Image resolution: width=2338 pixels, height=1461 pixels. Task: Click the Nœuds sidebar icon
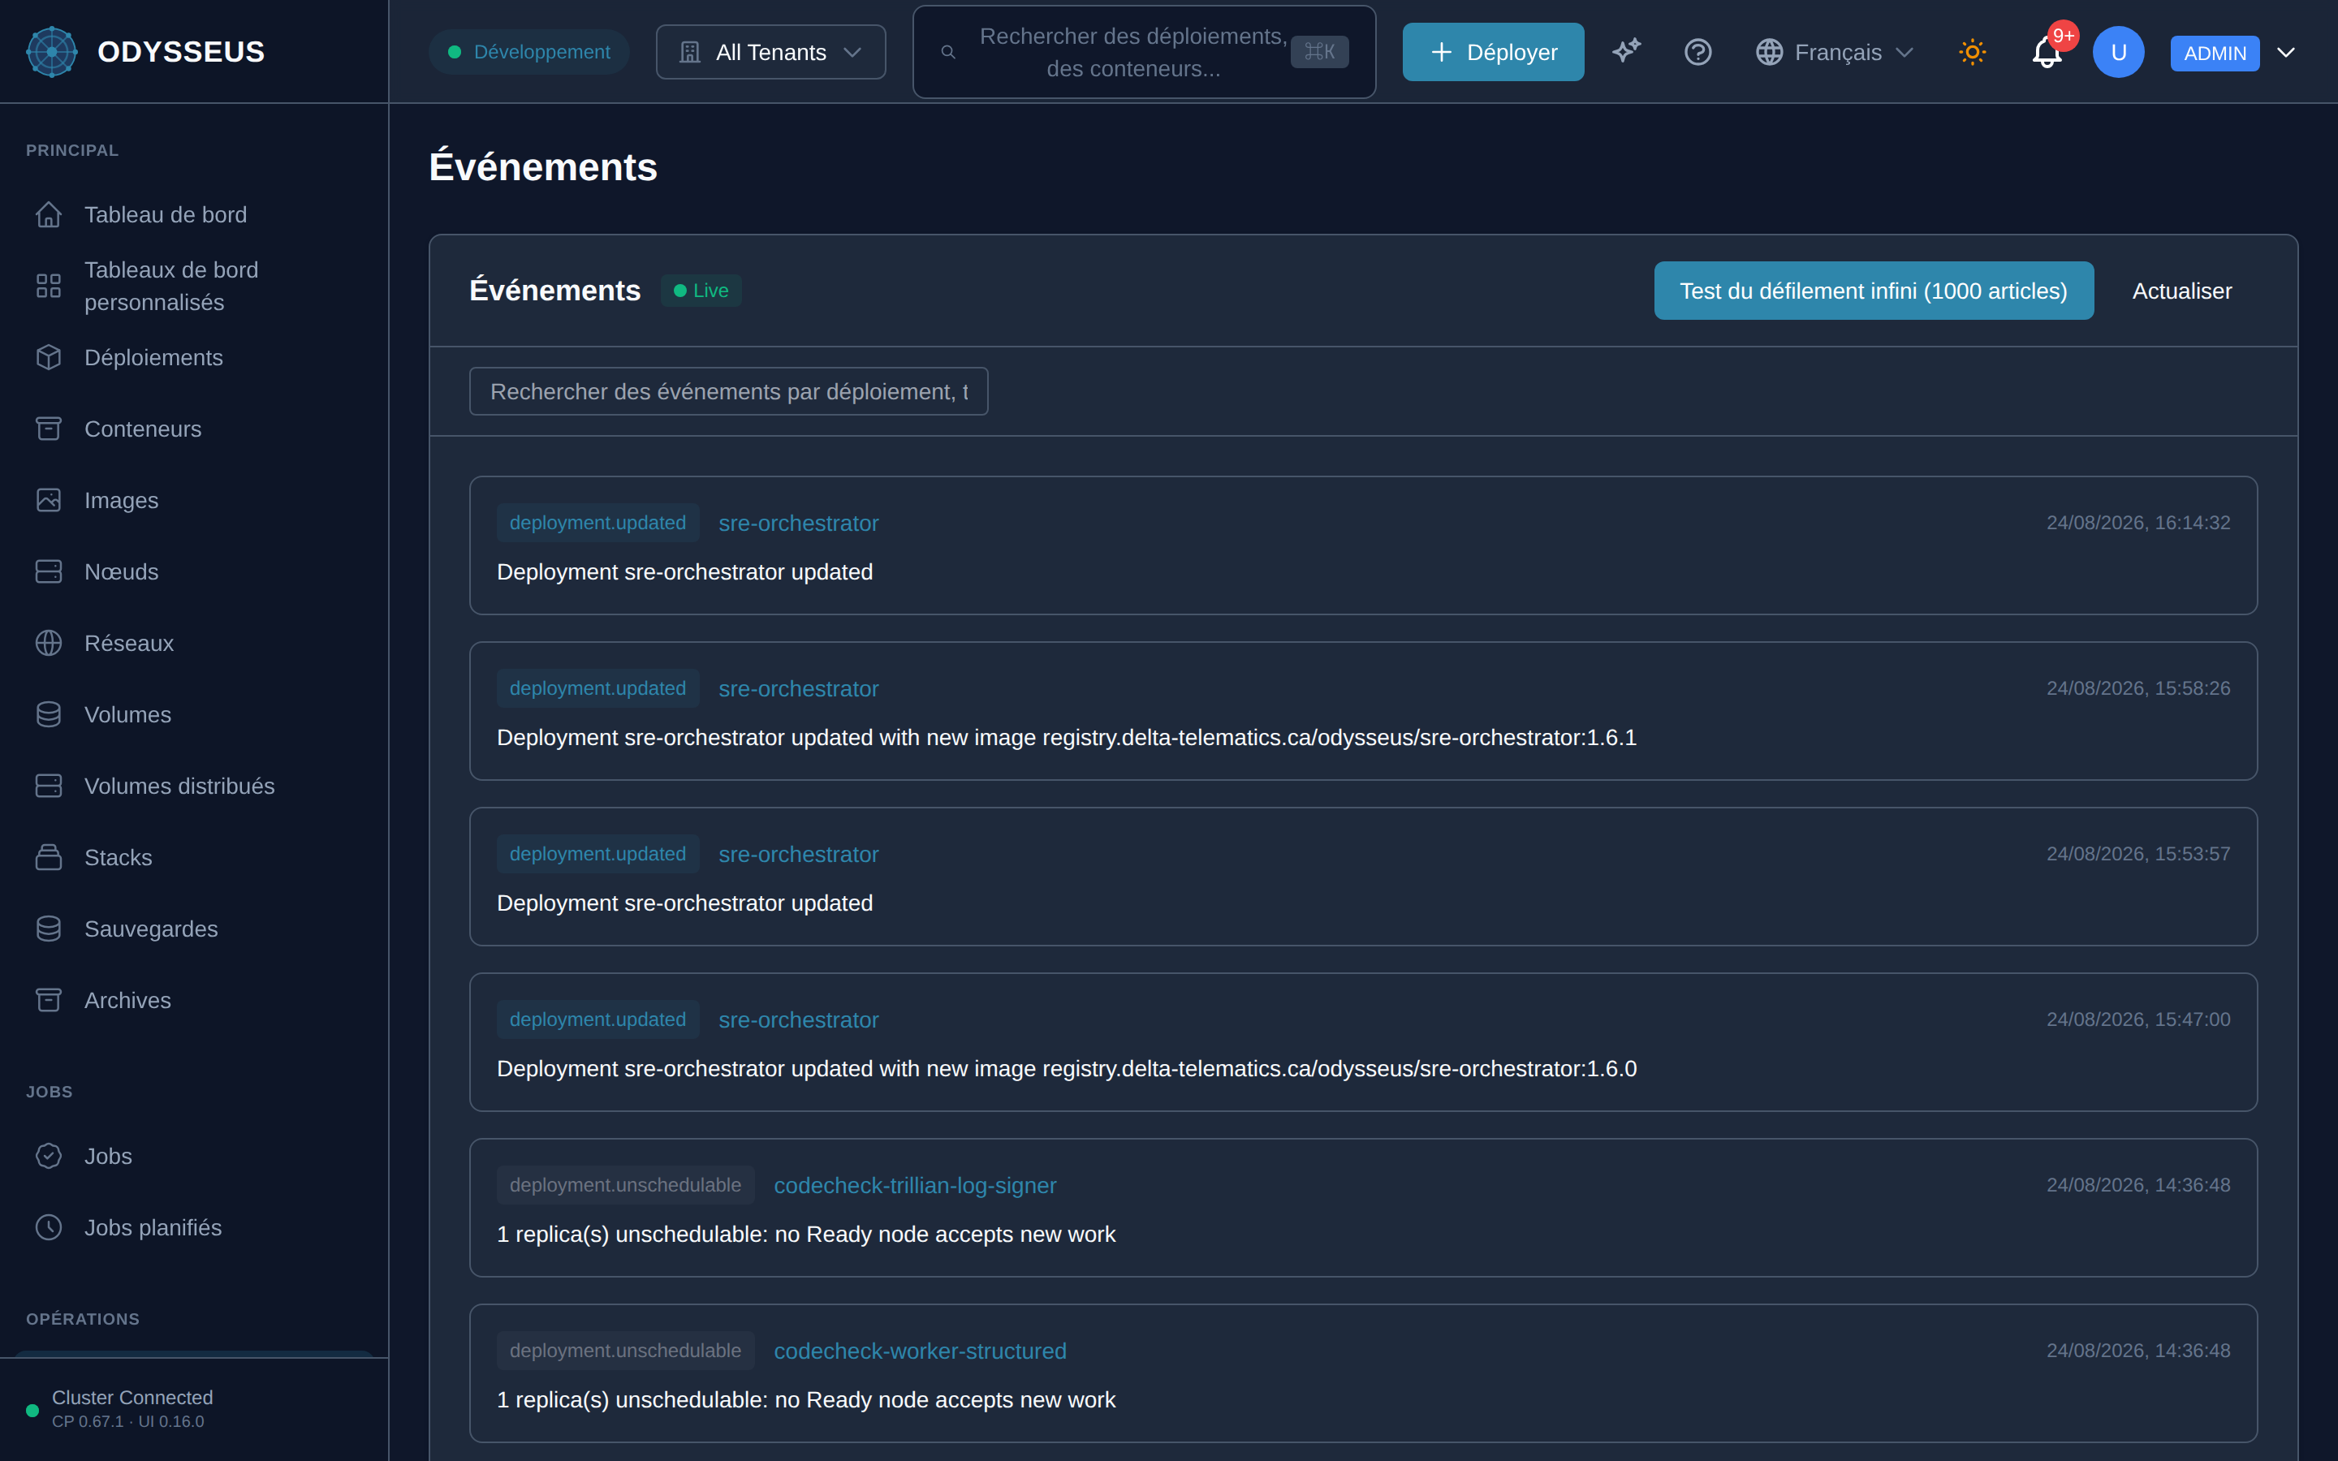point(49,572)
